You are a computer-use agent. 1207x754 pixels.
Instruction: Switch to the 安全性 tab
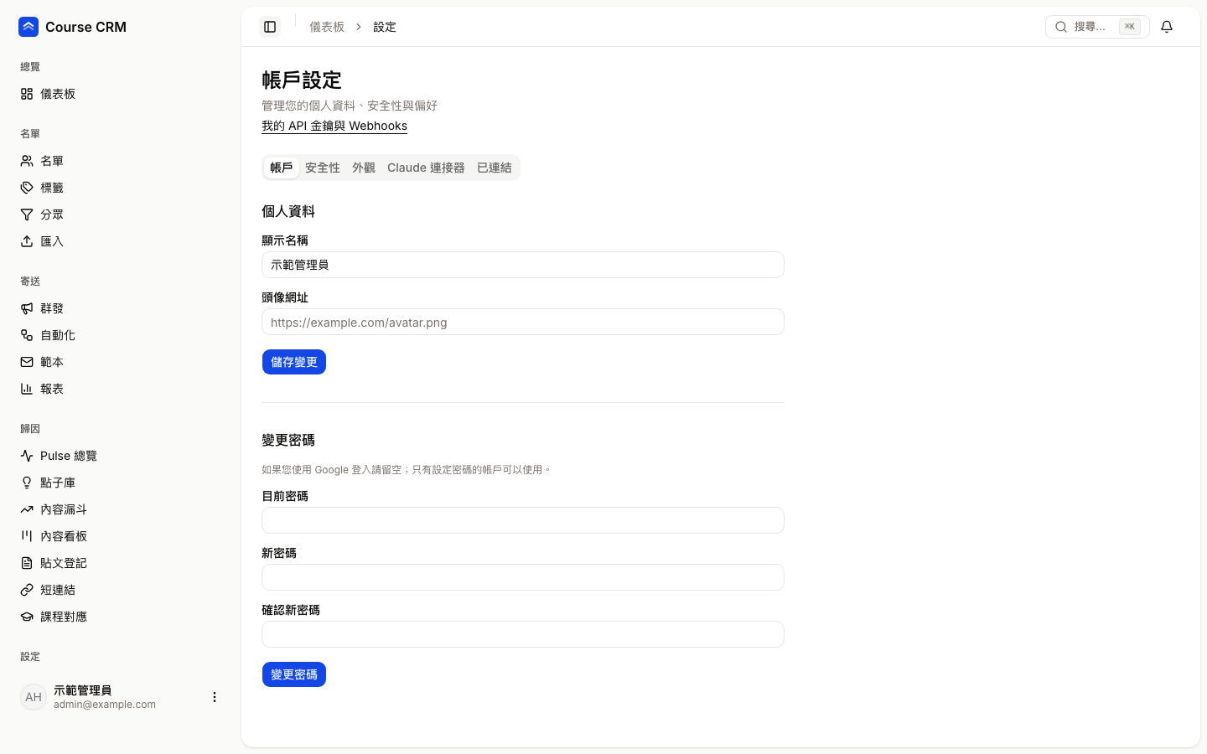[323, 168]
